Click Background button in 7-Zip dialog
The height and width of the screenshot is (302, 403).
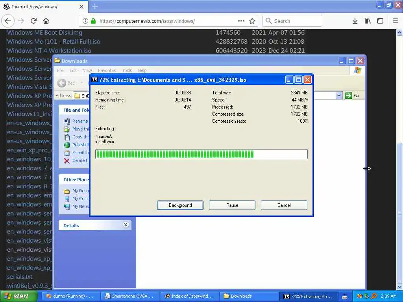(180, 205)
